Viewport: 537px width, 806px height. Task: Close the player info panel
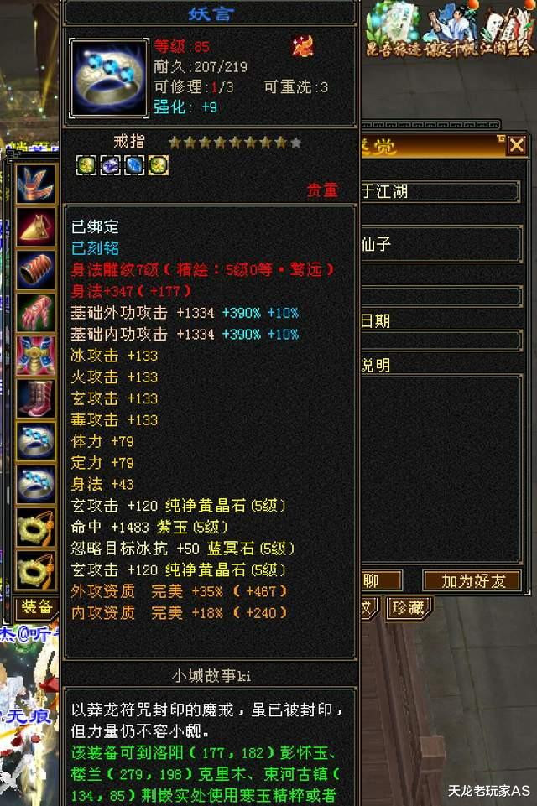[516, 146]
